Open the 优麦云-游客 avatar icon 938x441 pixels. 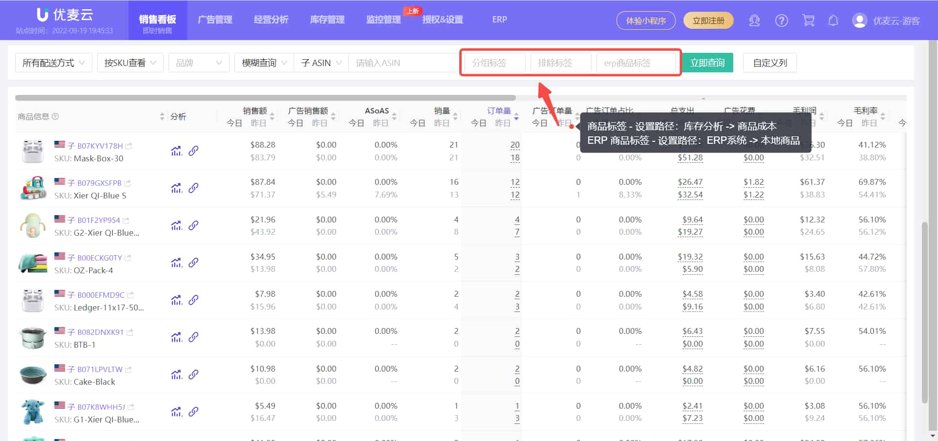[859, 21]
